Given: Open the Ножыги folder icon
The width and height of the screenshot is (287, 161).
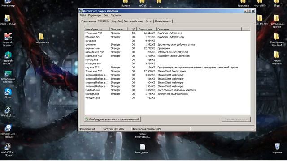Looking at the screenshot, I should [126, 2].
